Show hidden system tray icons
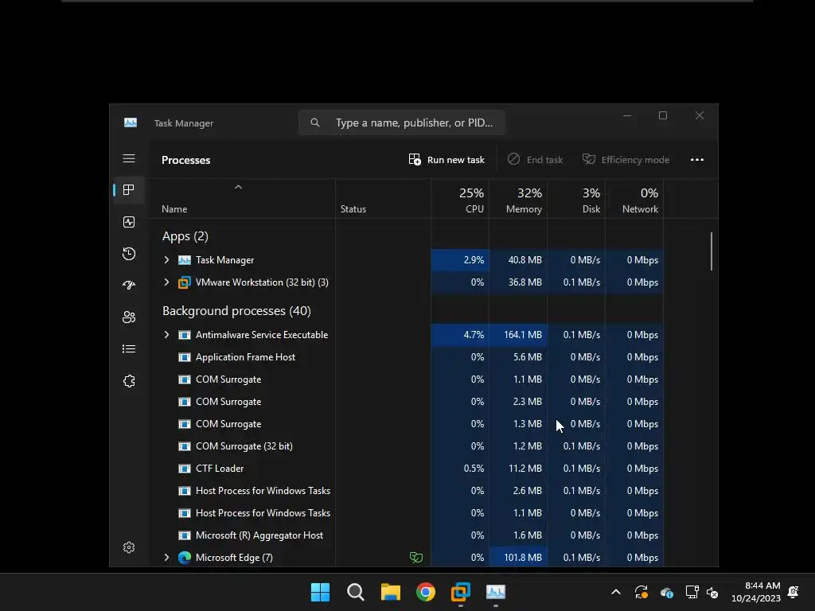 coord(616,592)
